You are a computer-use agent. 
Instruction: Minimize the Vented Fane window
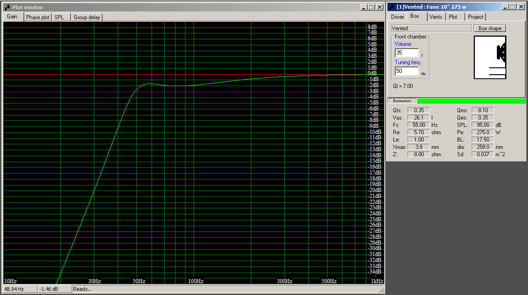pos(505,7)
